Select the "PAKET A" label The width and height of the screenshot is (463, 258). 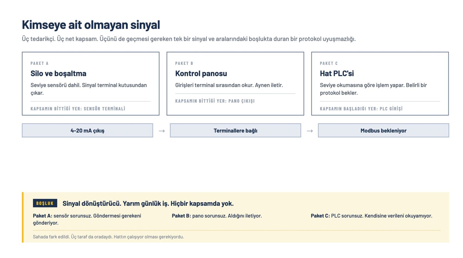[40, 63]
